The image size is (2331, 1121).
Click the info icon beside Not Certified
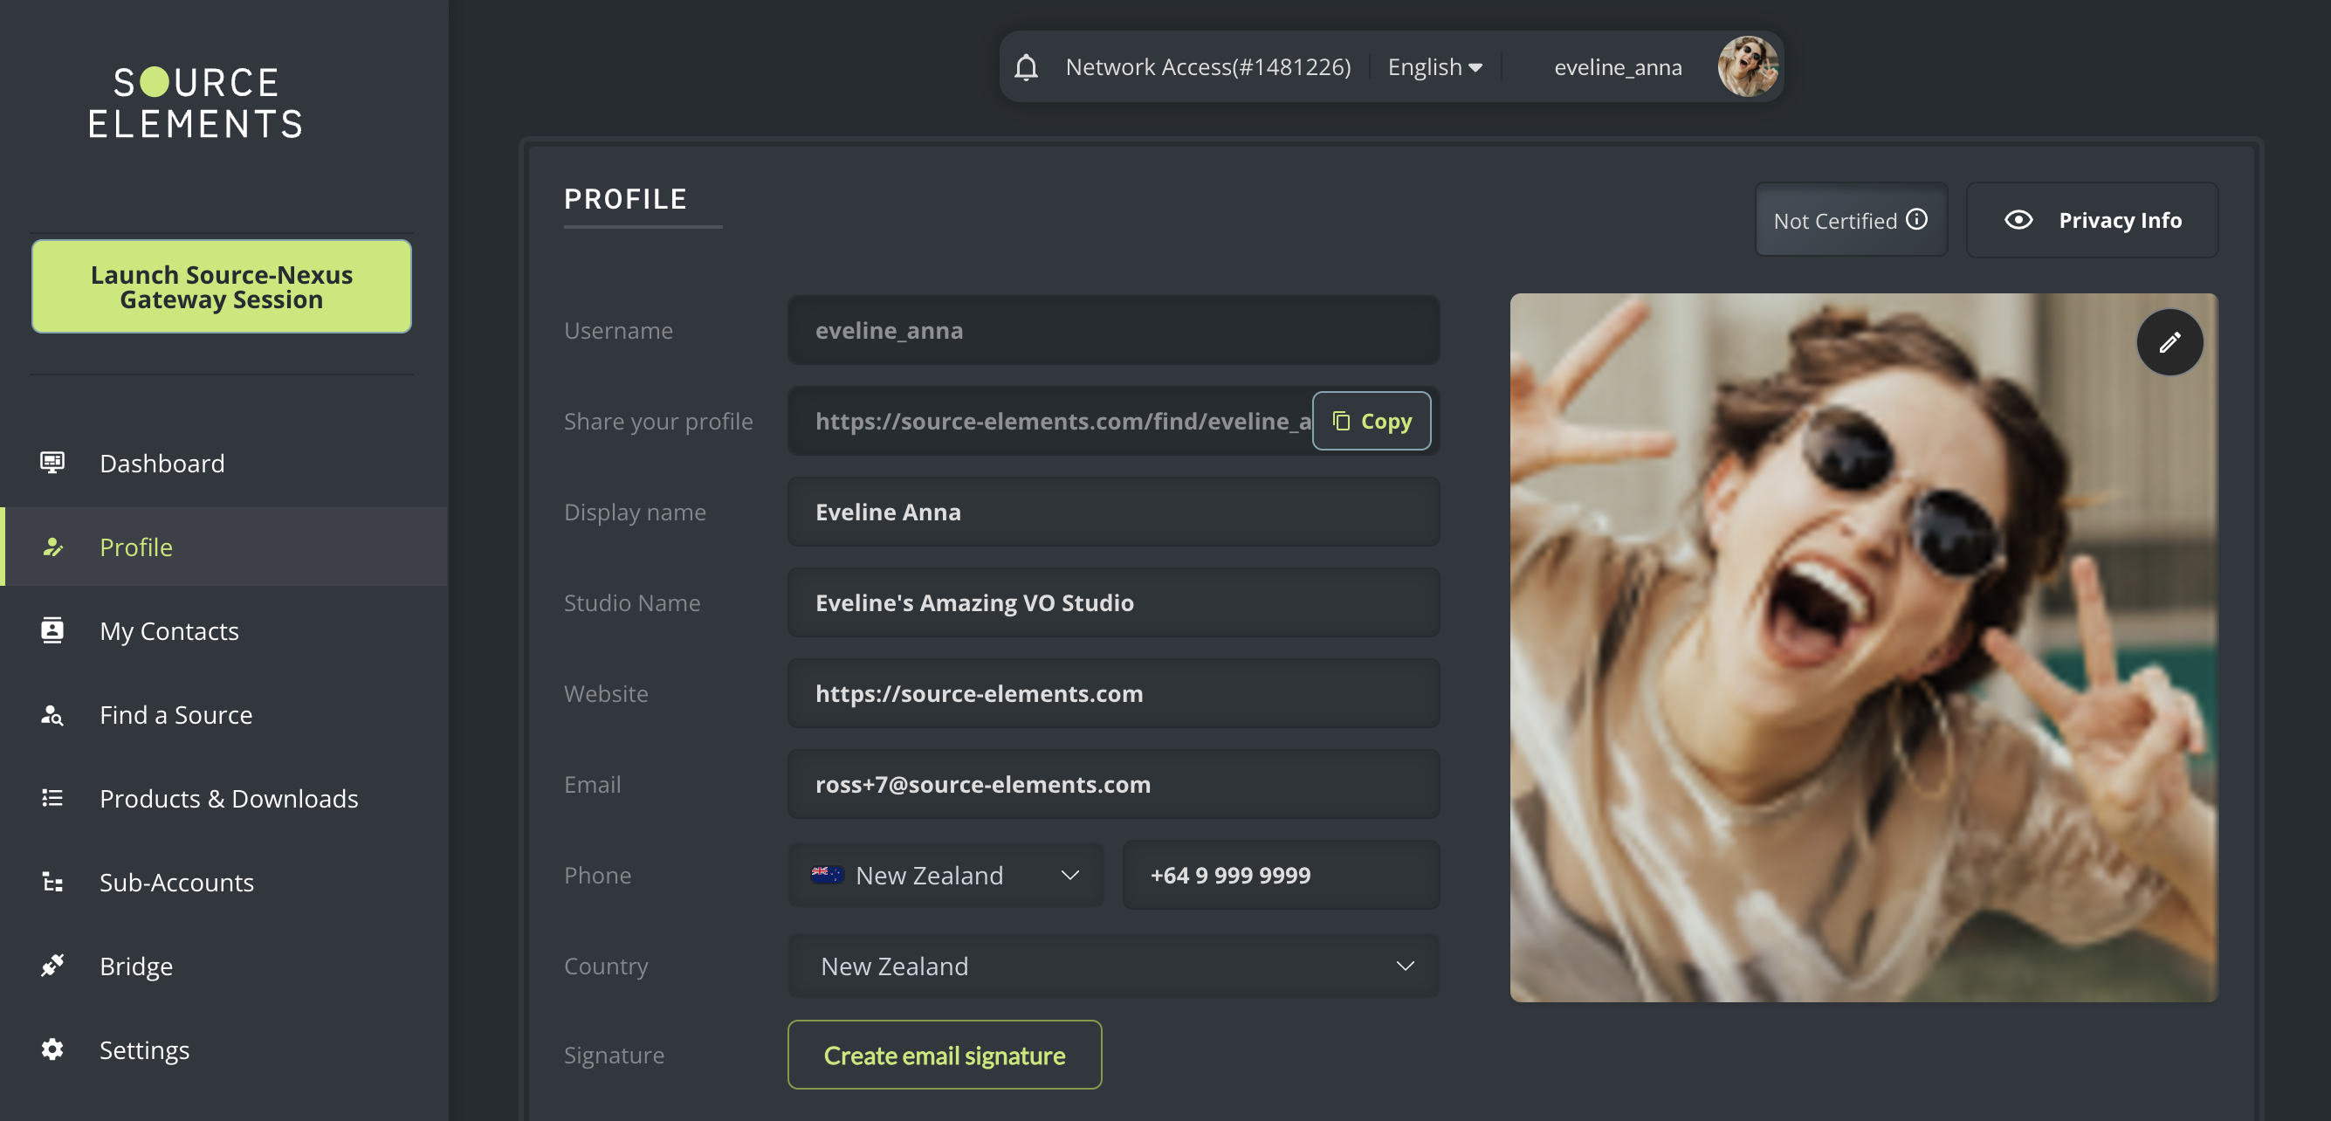click(x=1916, y=220)
